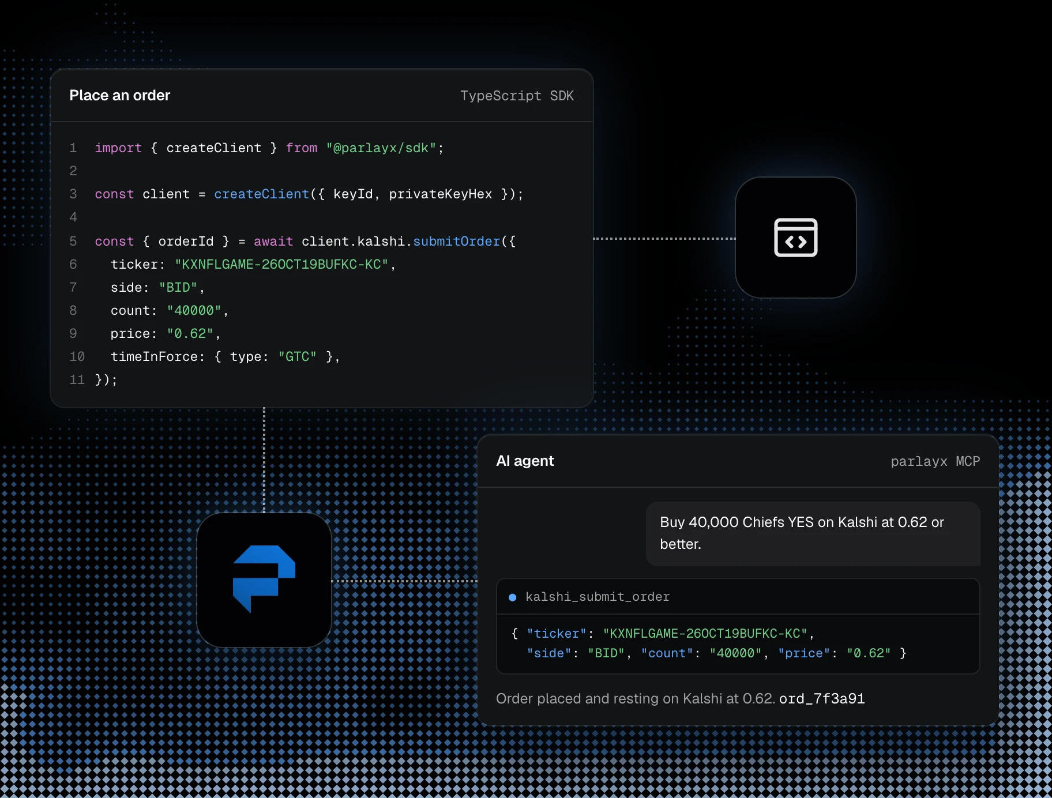Click the "price" key in JSON payload
This screenshot has width=1052, height=798.
pyautogui.click(x=804, y=653)
